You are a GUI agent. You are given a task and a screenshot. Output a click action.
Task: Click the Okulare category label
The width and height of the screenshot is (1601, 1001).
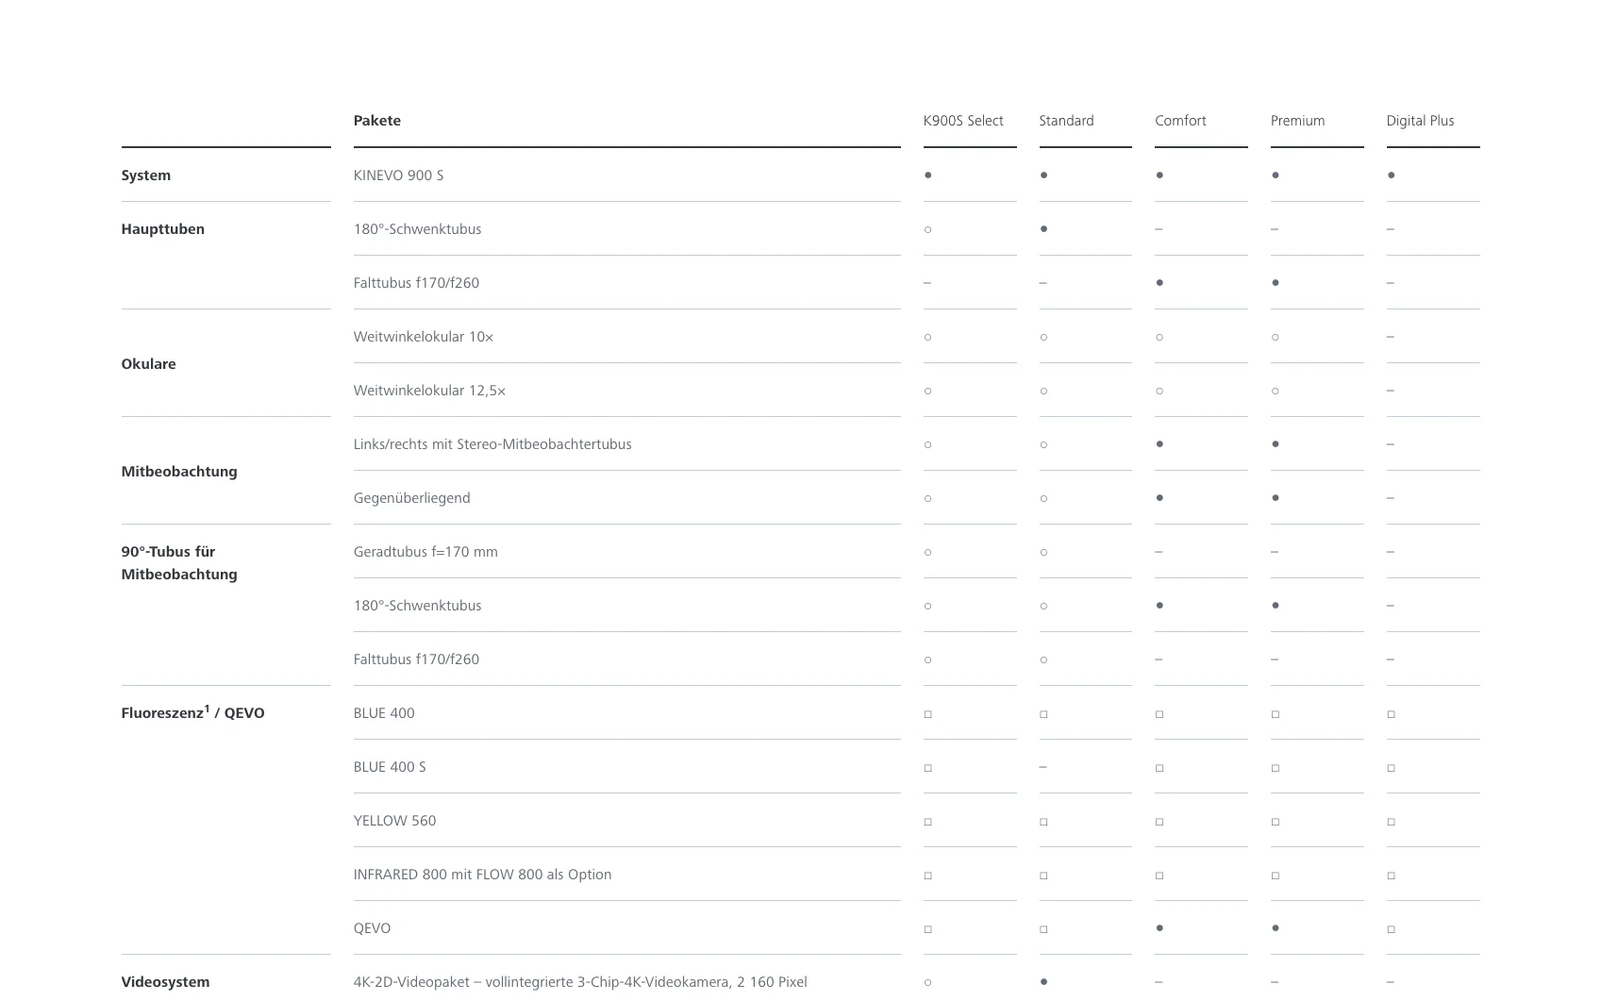point(148,364)
